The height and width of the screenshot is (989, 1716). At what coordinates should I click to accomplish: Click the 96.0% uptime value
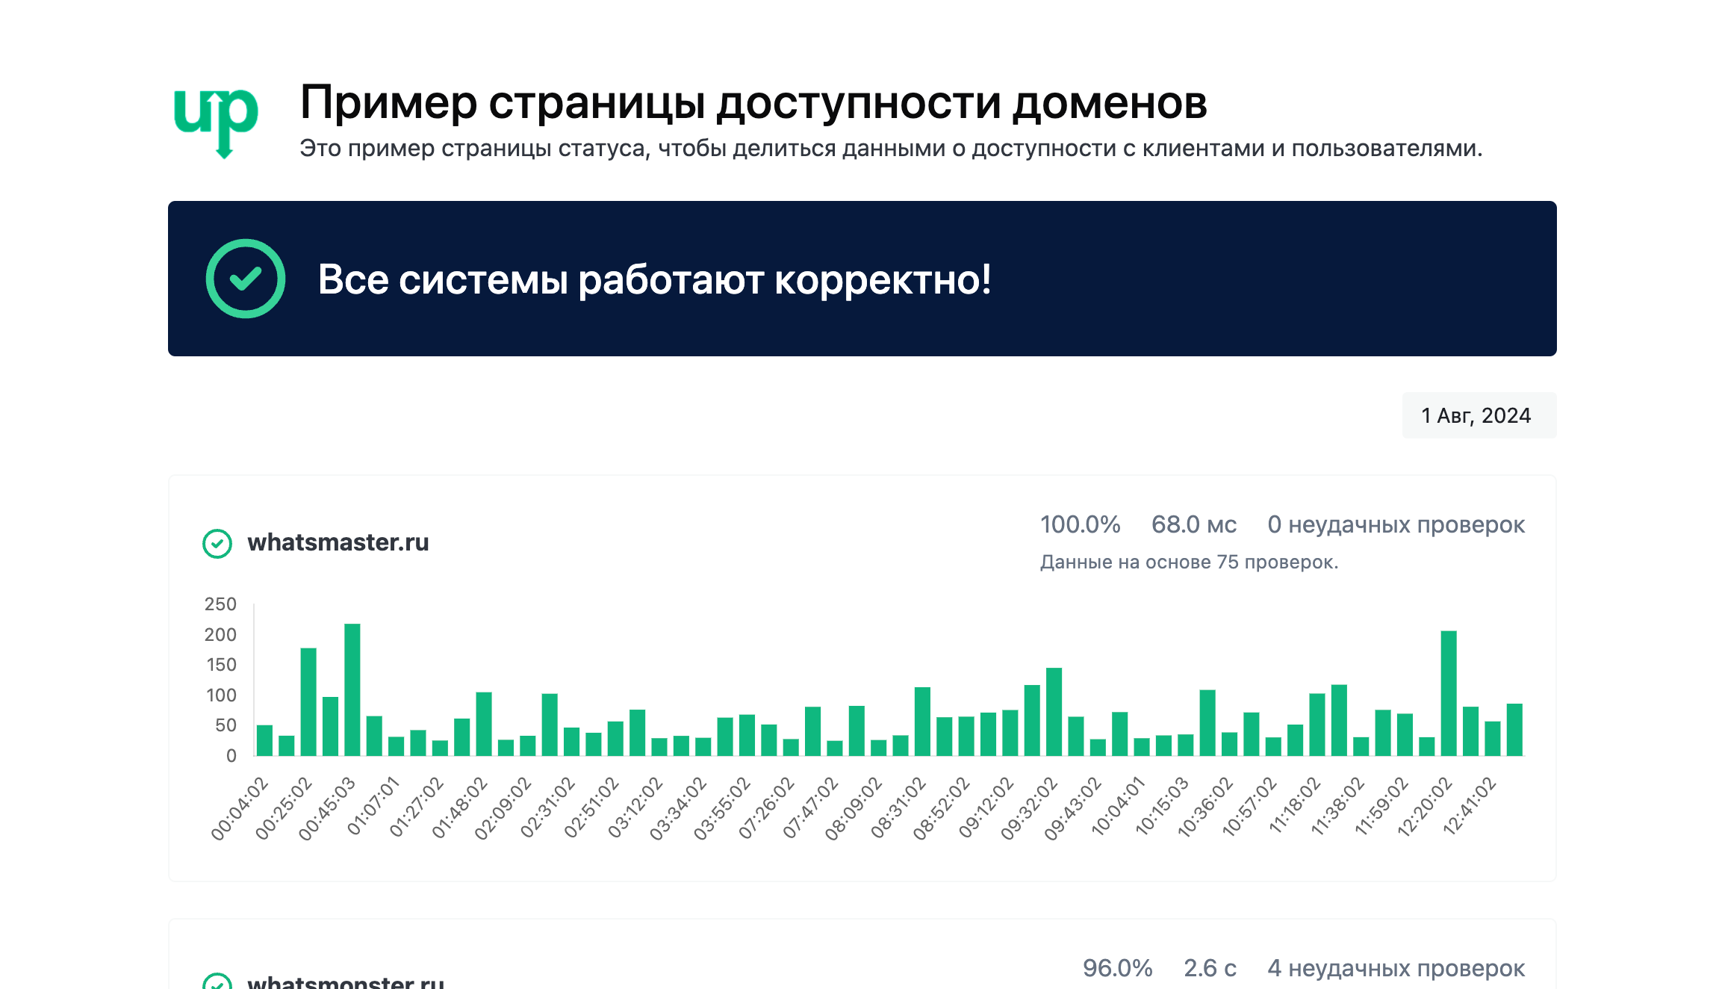coord(1117,968)
